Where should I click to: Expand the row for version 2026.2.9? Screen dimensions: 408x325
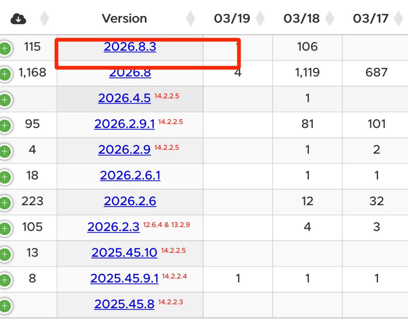click(x=5, y=151)
